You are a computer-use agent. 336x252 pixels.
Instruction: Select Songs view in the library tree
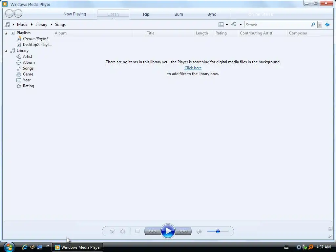(28, 68)
